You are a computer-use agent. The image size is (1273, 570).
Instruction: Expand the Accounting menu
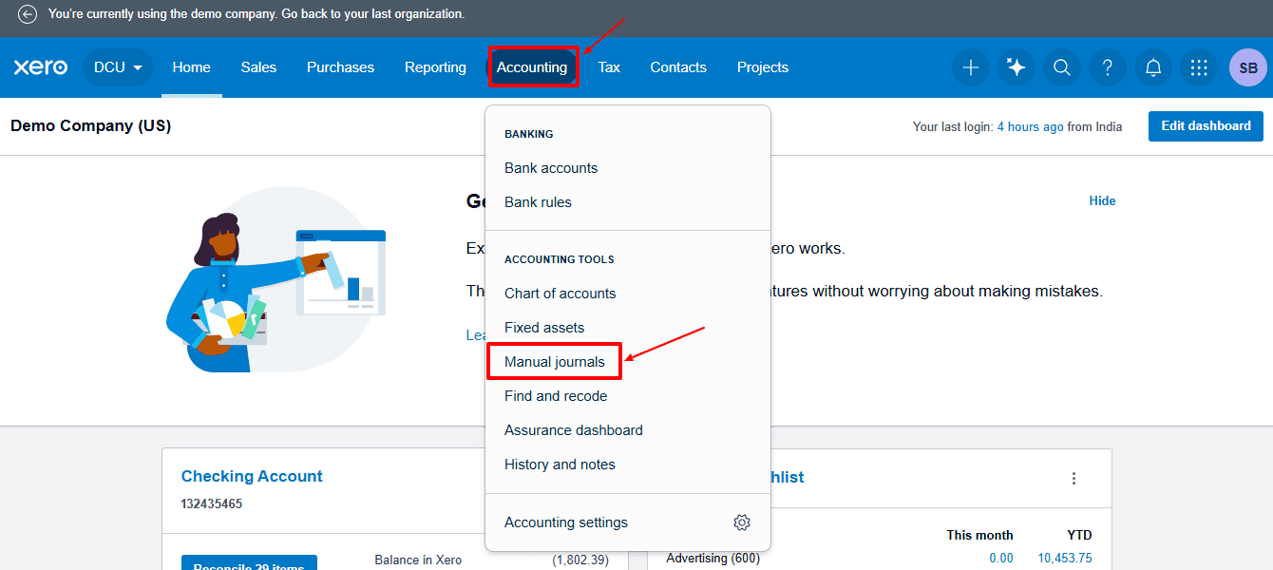533,66
